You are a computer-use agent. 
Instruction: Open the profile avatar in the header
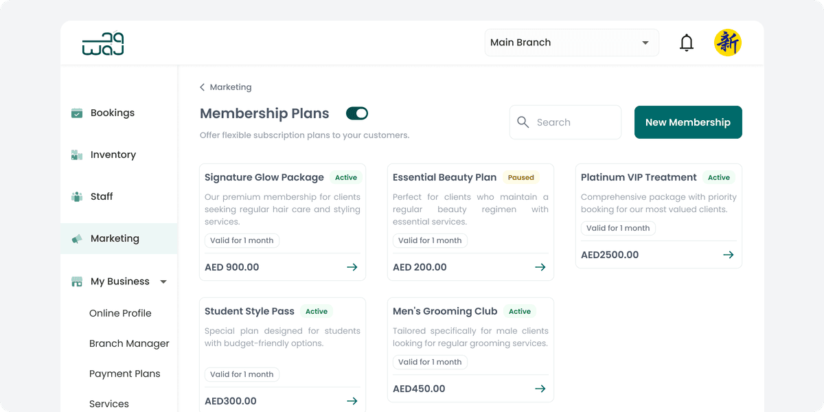[727, 43]
